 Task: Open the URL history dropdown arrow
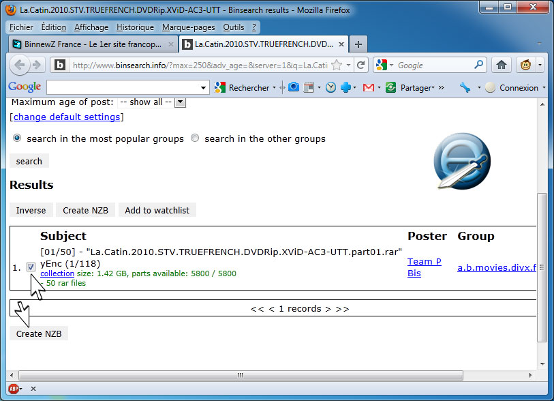coord(348,65)
